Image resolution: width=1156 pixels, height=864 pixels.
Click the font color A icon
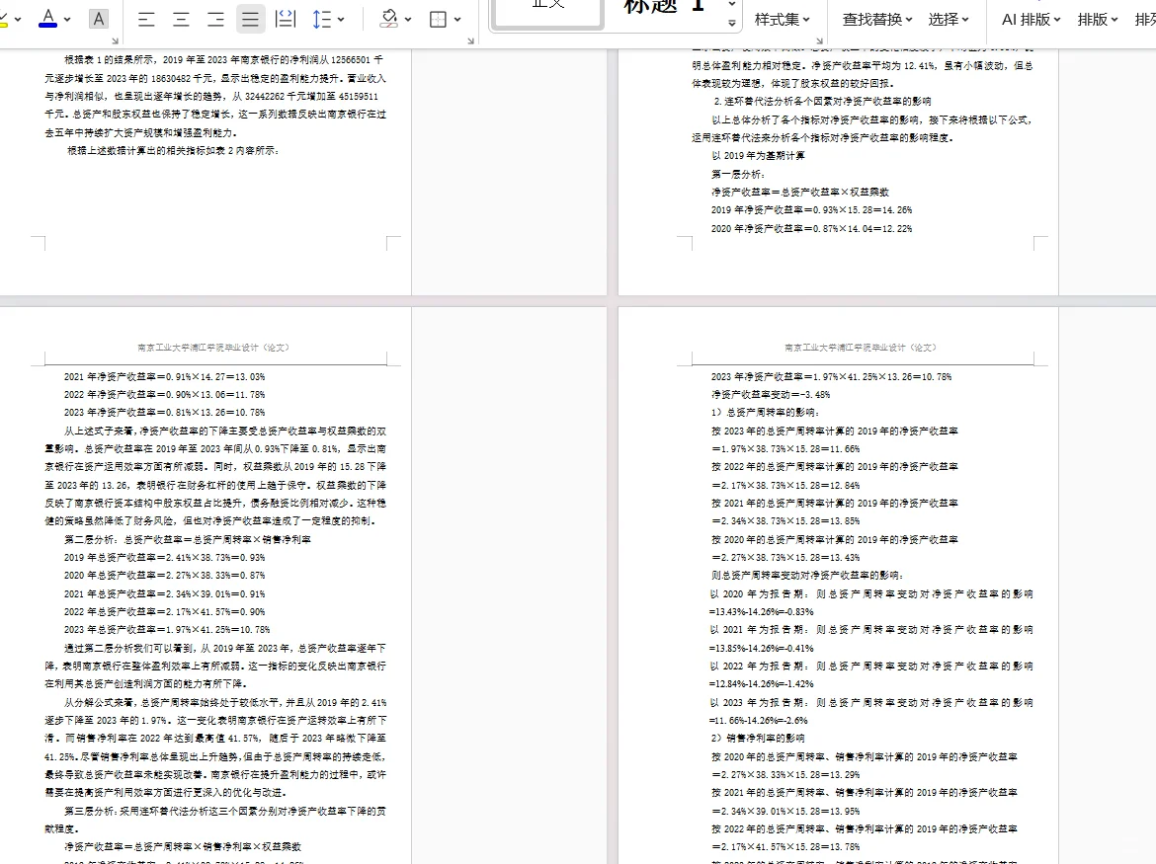48,18
